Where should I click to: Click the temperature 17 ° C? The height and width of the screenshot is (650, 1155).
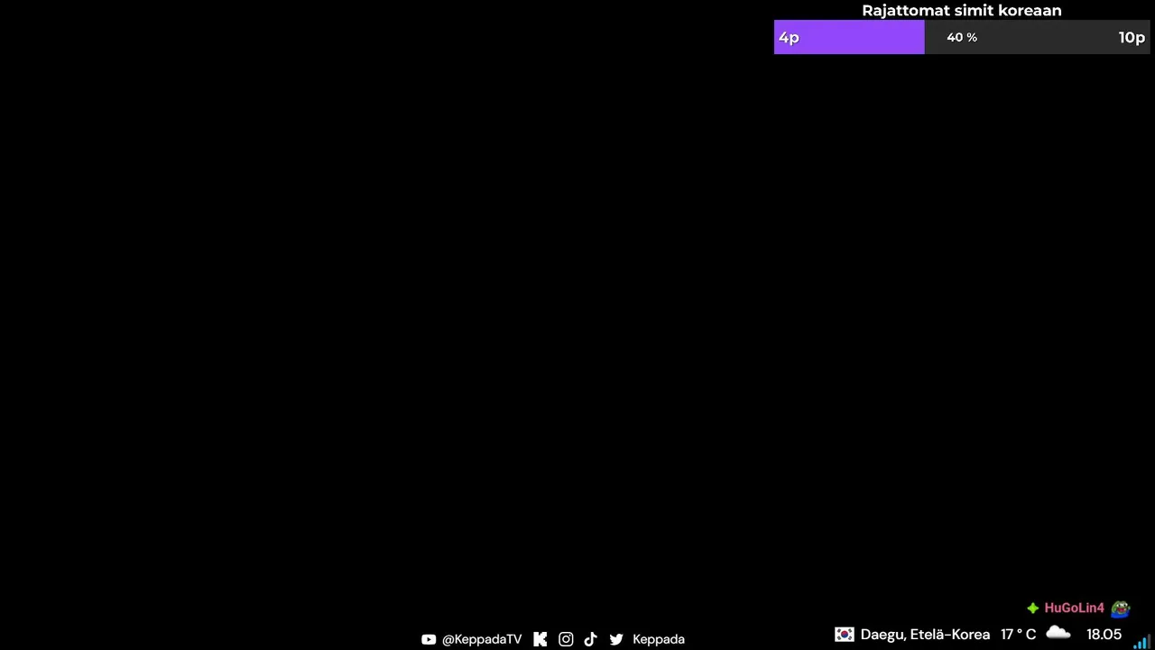tap(1018, 635)
